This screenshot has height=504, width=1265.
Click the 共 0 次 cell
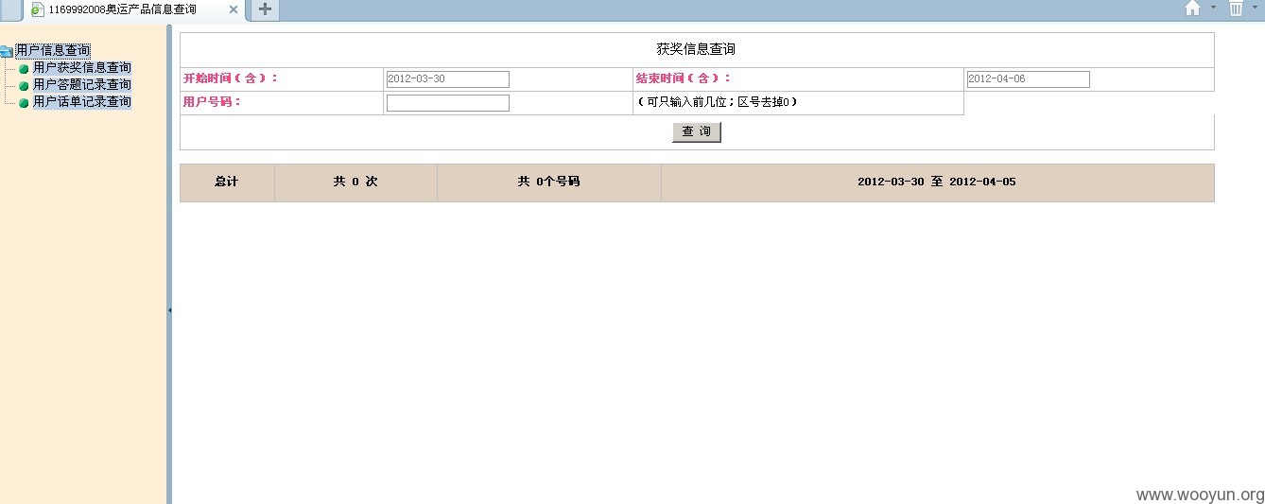[355, 182]
